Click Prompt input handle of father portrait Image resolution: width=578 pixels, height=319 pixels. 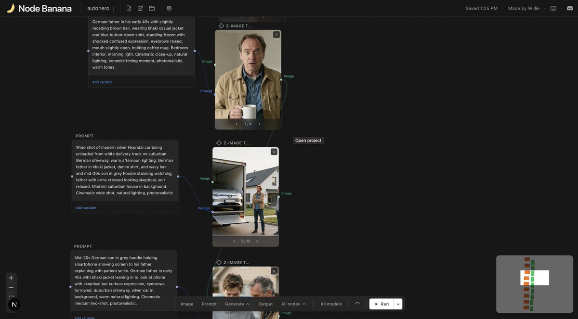coord(215,94)
